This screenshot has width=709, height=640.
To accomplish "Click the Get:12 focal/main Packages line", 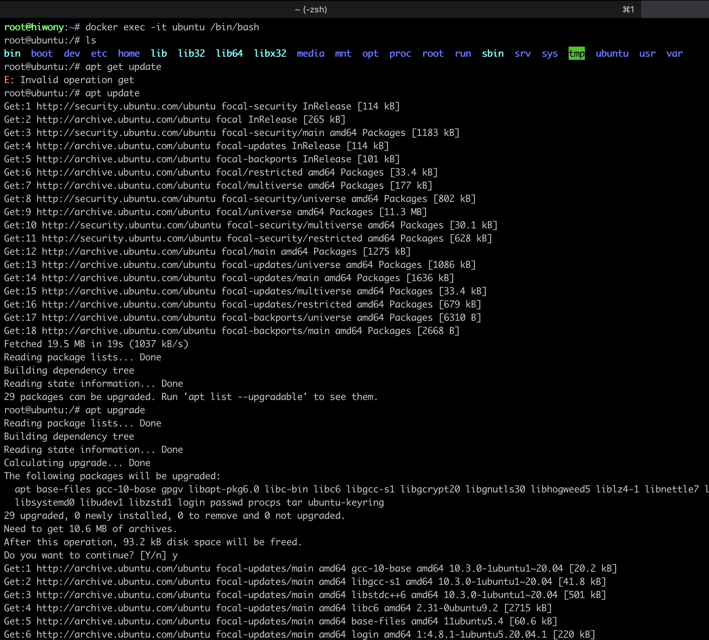I will coord(207,252).
